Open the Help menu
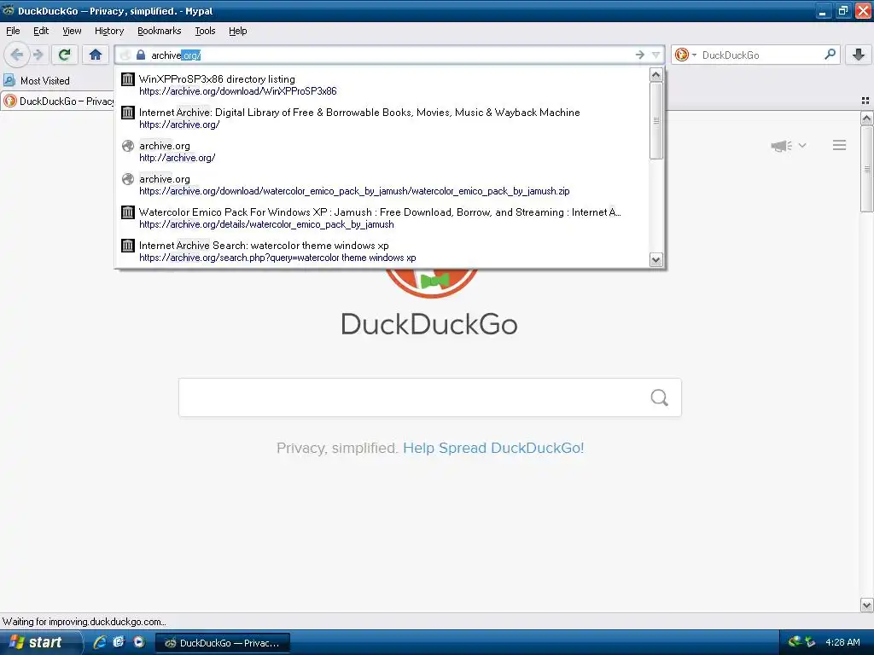The image size is (874, 655). coord(238,31)
